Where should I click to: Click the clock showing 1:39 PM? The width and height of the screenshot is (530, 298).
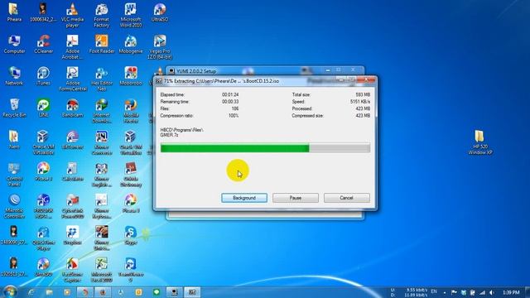point(511,292)
